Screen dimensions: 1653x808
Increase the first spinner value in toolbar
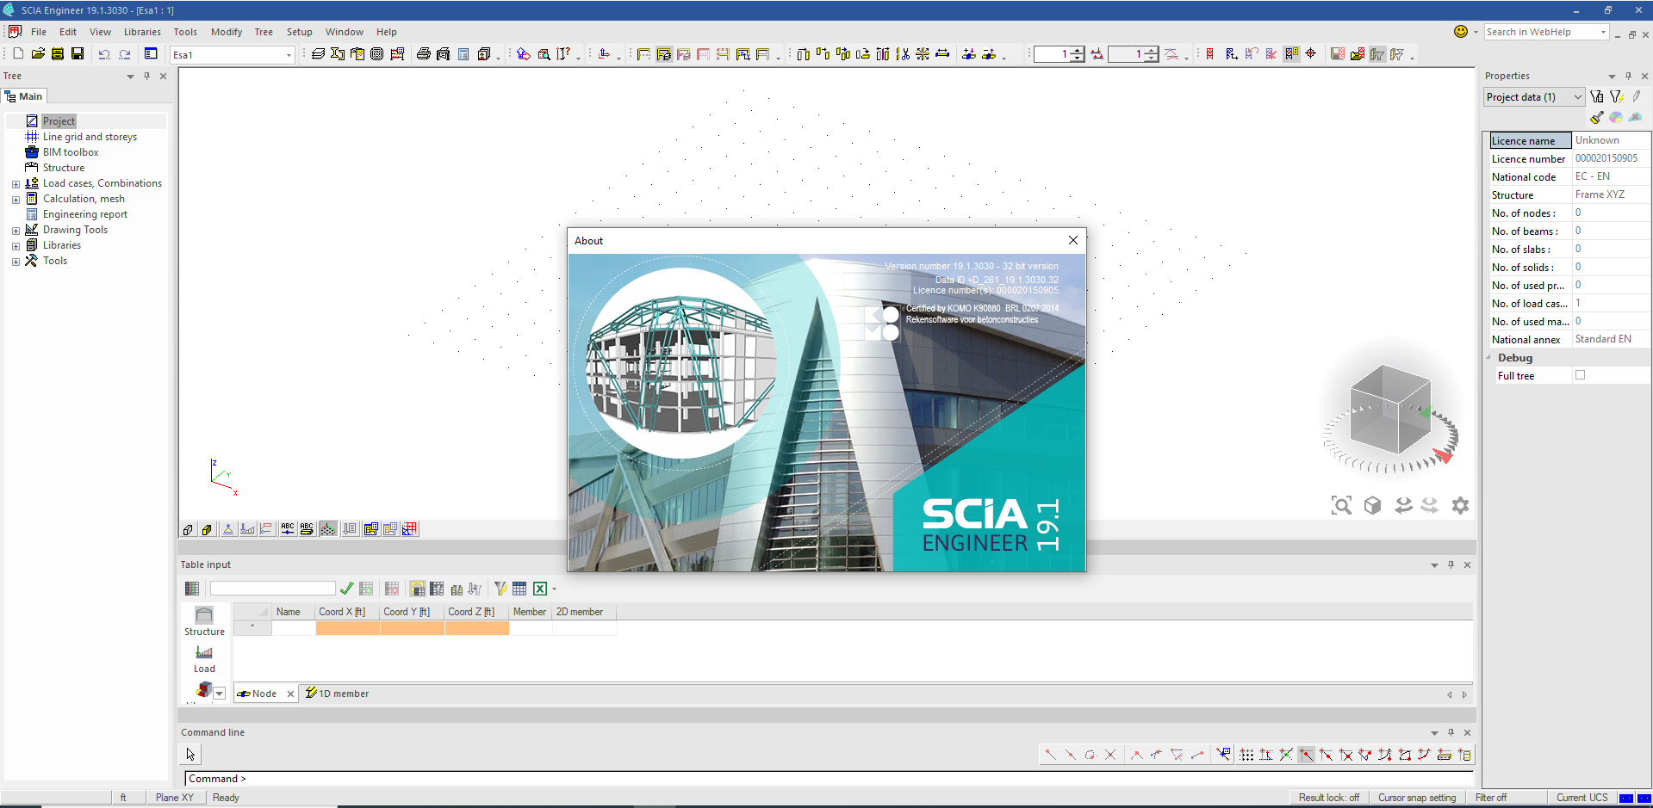point(1078,51)
